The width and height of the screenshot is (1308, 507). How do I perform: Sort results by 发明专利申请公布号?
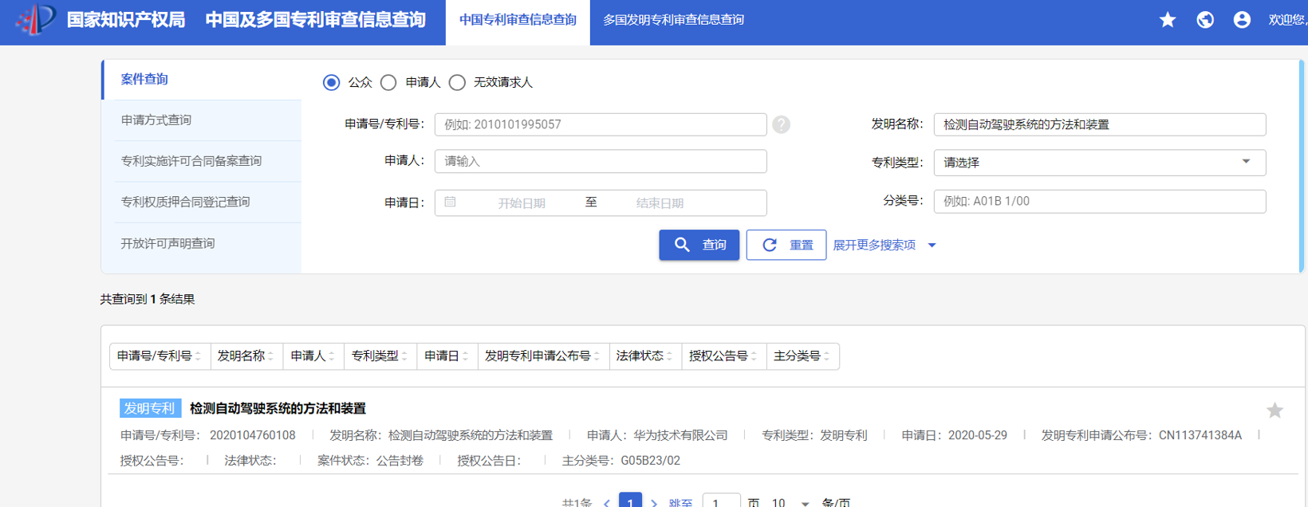543,356
